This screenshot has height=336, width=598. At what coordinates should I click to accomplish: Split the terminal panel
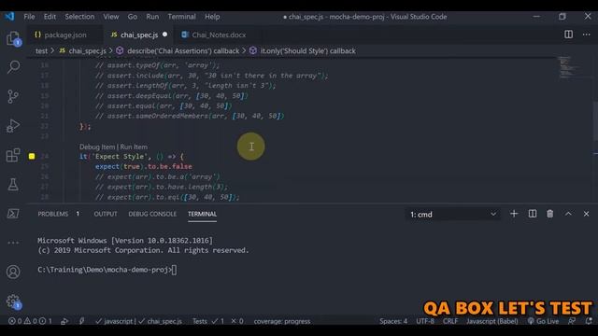(532, 214)
